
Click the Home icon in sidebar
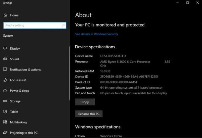click(5, 15)
